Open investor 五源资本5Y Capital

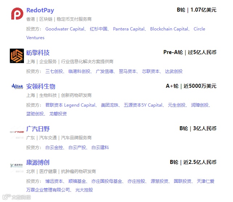point(143,105)
